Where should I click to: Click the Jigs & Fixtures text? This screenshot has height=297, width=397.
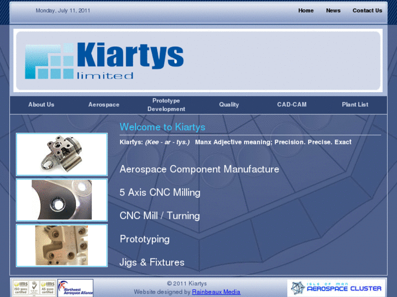[152, 262]
